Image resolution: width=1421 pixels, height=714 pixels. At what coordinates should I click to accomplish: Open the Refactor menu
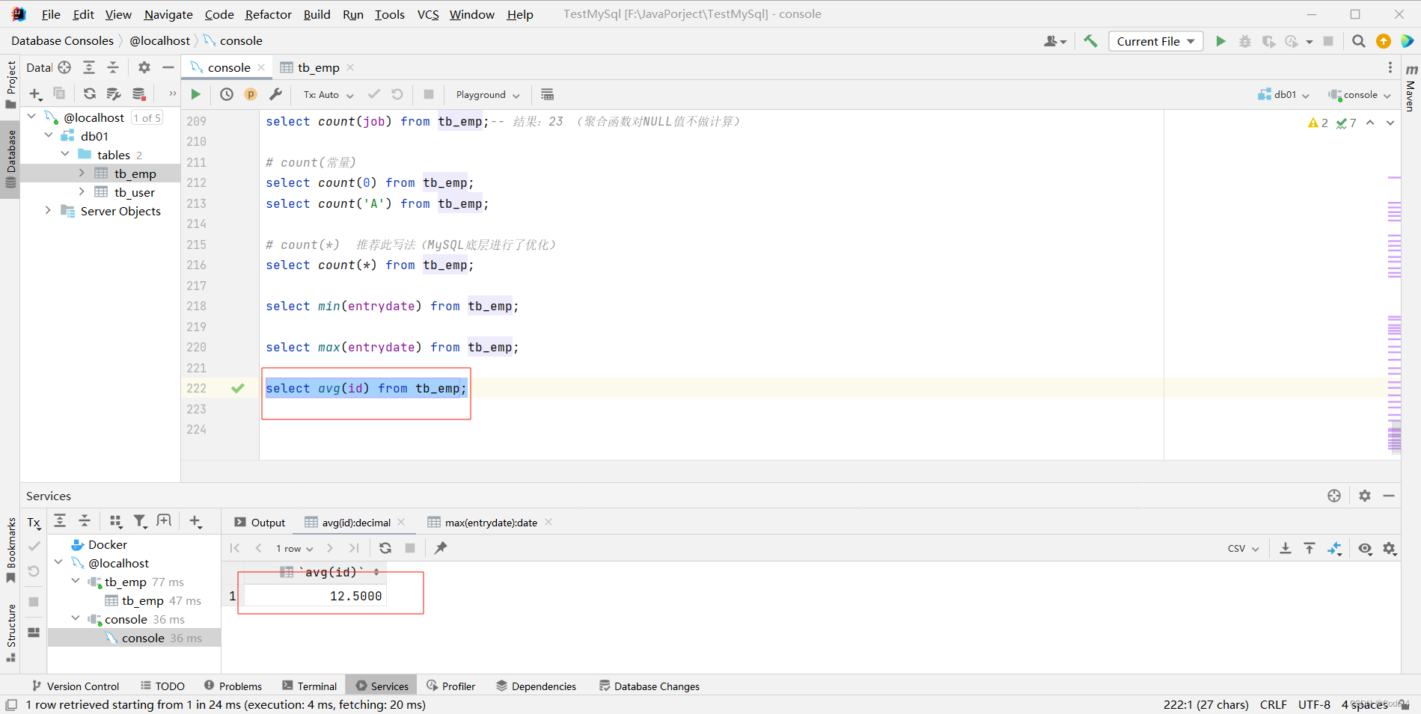coord(268,14)
